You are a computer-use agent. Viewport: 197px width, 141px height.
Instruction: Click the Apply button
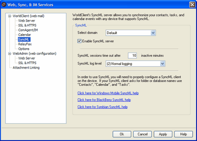tap(163, 134)
